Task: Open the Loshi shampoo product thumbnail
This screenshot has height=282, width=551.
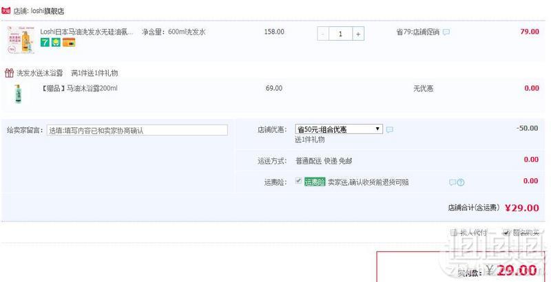Action: click(x=21, y=39)
